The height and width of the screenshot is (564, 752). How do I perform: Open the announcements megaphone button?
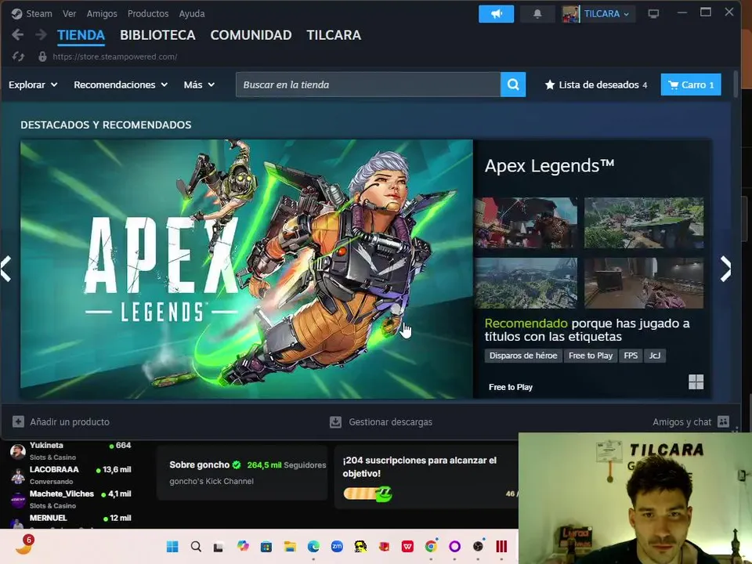click(x=496, y=14)
